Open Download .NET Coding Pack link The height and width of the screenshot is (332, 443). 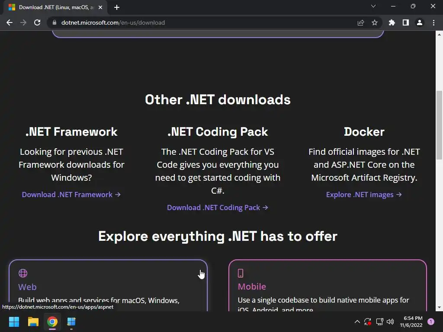coord(218,207)
